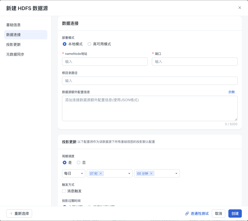Focus the 根目录路径 input field
248x221 pixels.
pyautogui.click(x=150, y=81)
